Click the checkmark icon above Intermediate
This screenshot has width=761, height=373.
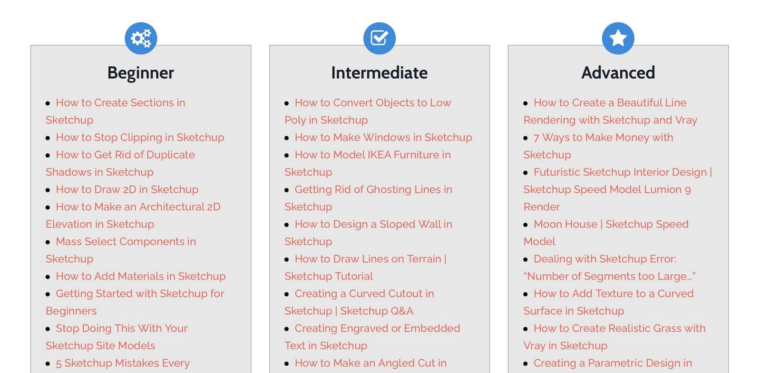[380, 38]
